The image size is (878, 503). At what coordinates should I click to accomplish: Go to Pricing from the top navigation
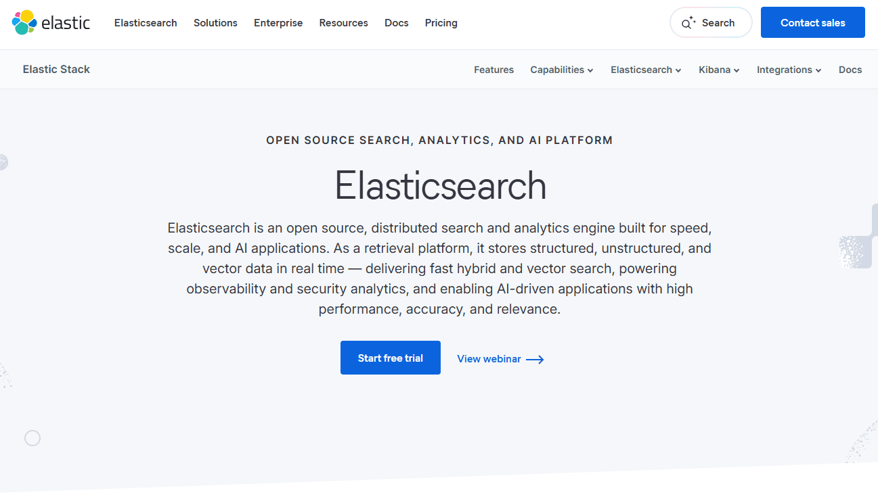click(x=441, y=23)
